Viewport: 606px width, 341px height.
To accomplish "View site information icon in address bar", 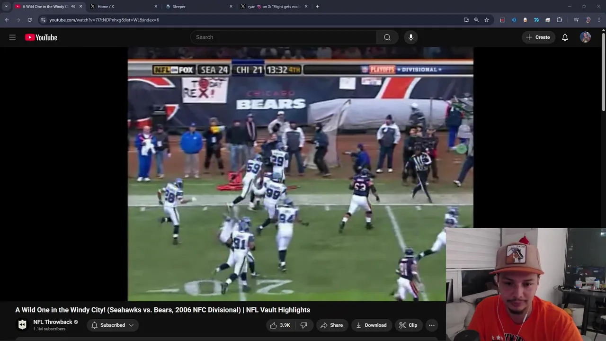I will click(43, 20).
